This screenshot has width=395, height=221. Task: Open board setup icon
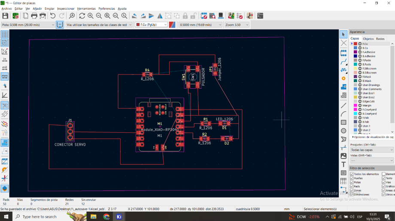[15, 16]
